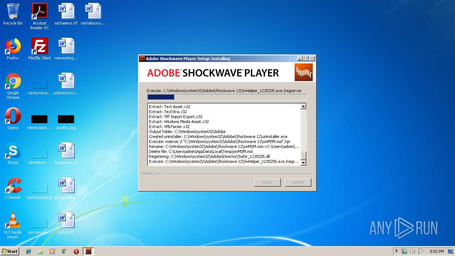Open Opera desktop shortcut
The height and width of the screenshot is (256, 455).
[x=13, y=119]
